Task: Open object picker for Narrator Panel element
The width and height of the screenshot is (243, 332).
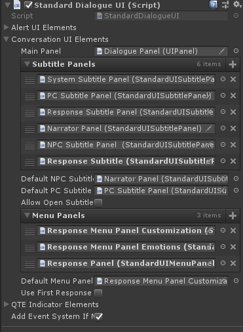Action: [223, 128]
